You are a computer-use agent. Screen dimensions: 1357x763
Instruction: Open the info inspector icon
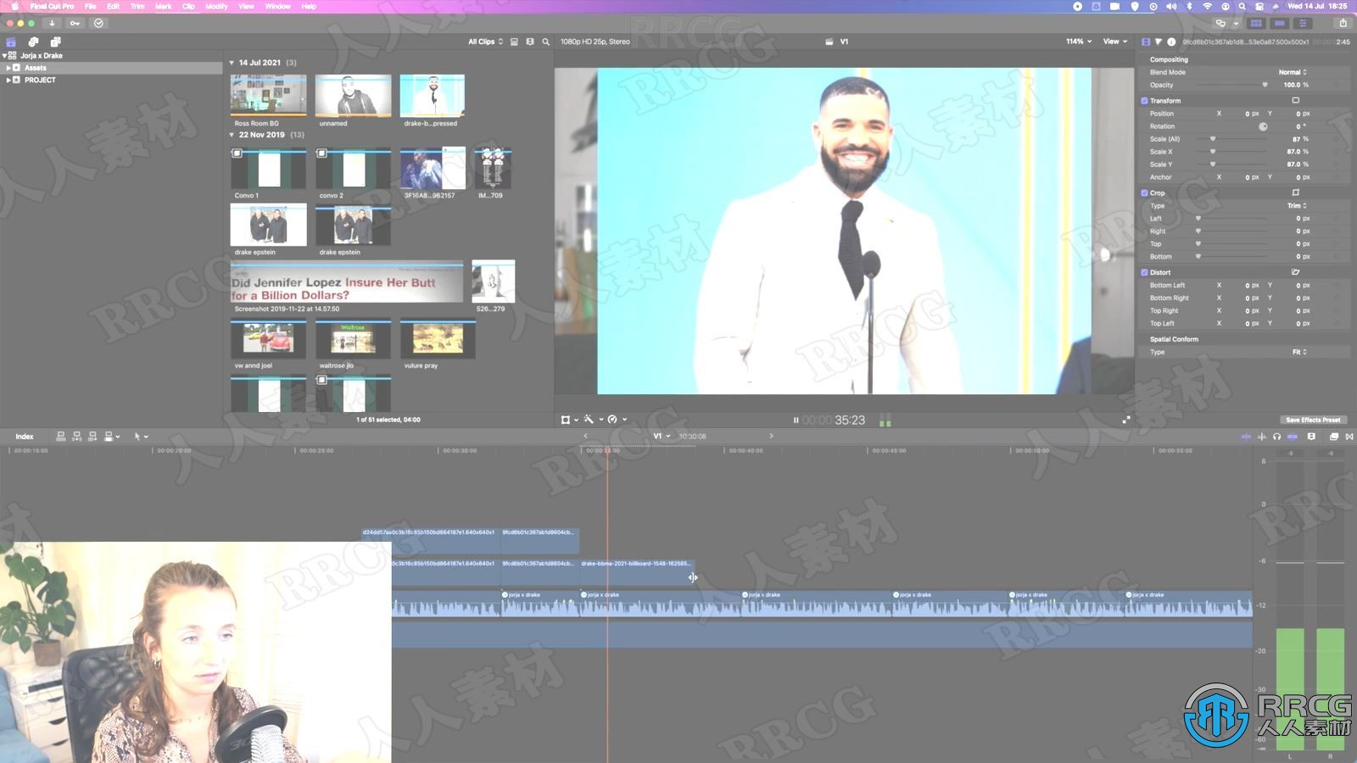pos(1171,42)
